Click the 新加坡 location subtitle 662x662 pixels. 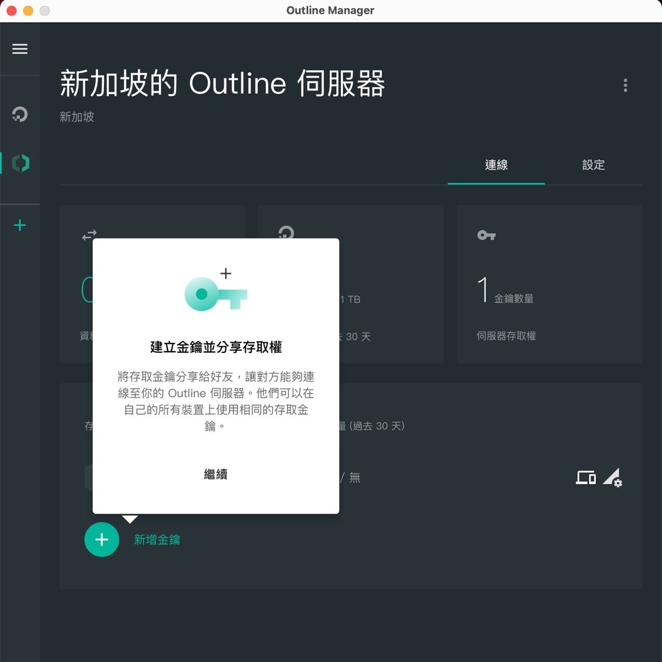(x=77, y=117)
